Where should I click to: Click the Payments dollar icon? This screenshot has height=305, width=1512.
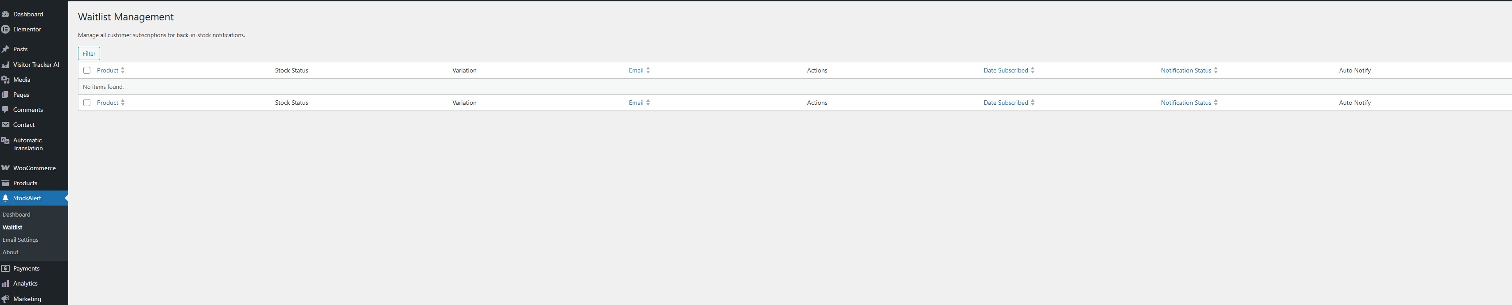5,268
